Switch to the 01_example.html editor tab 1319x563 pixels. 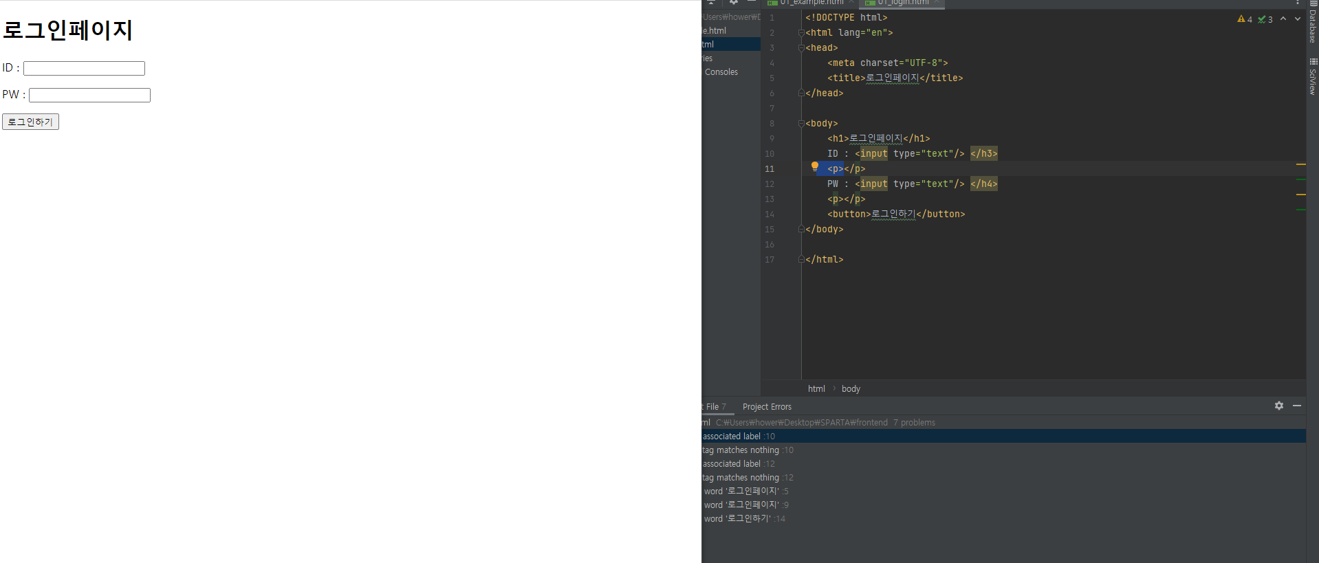pyautogui.click(x=811, y=3)
